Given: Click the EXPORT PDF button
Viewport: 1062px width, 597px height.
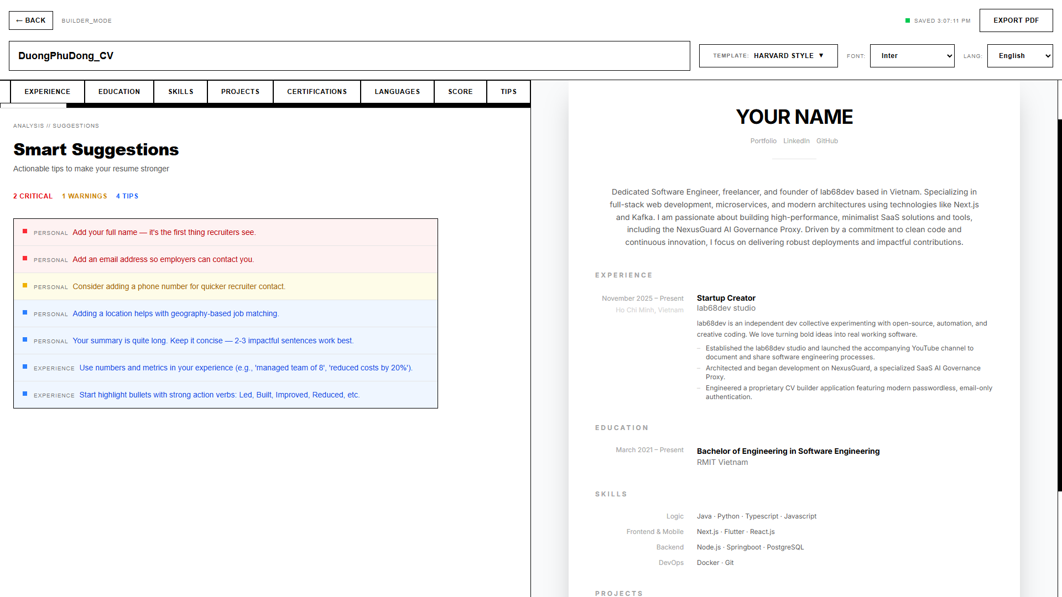Looking at the screenshot, I should pyautogui.click(x=1016, y=20).
